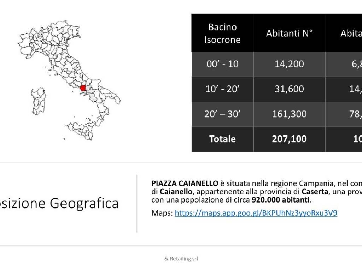This screenshot has height=271, width=362.
Task: Click the 161,300 inhabitants cell
Action: point(289,114)
